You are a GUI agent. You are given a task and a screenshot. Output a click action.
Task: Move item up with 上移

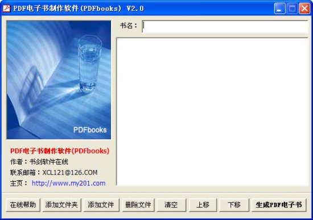(203, 205)
